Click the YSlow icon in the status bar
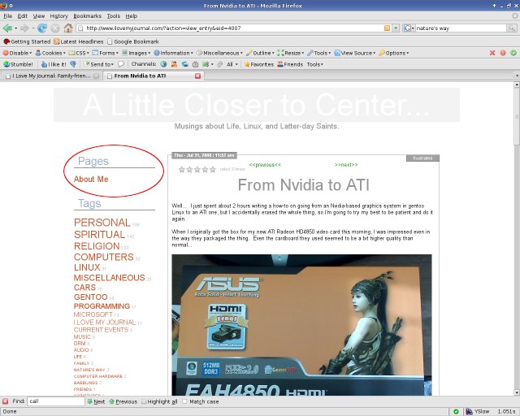 pos(470,411)
